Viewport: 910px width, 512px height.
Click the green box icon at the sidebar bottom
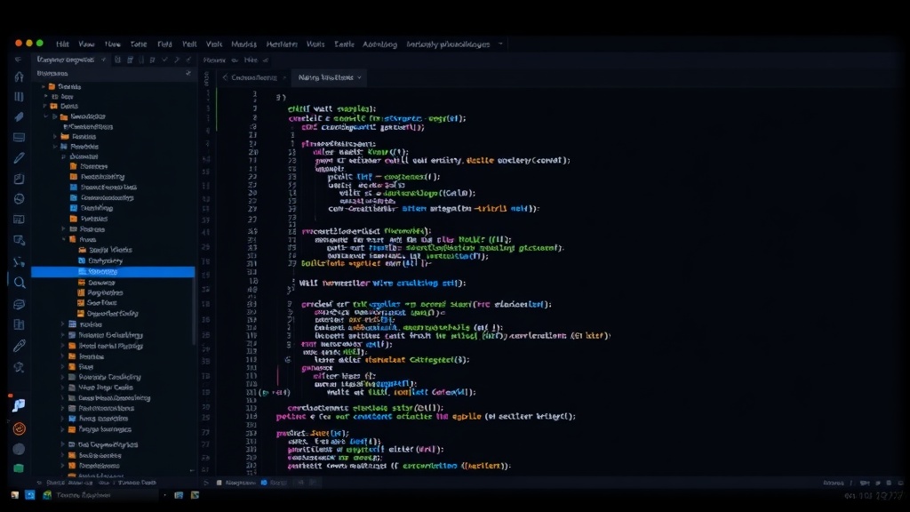(x=19, y=468)
